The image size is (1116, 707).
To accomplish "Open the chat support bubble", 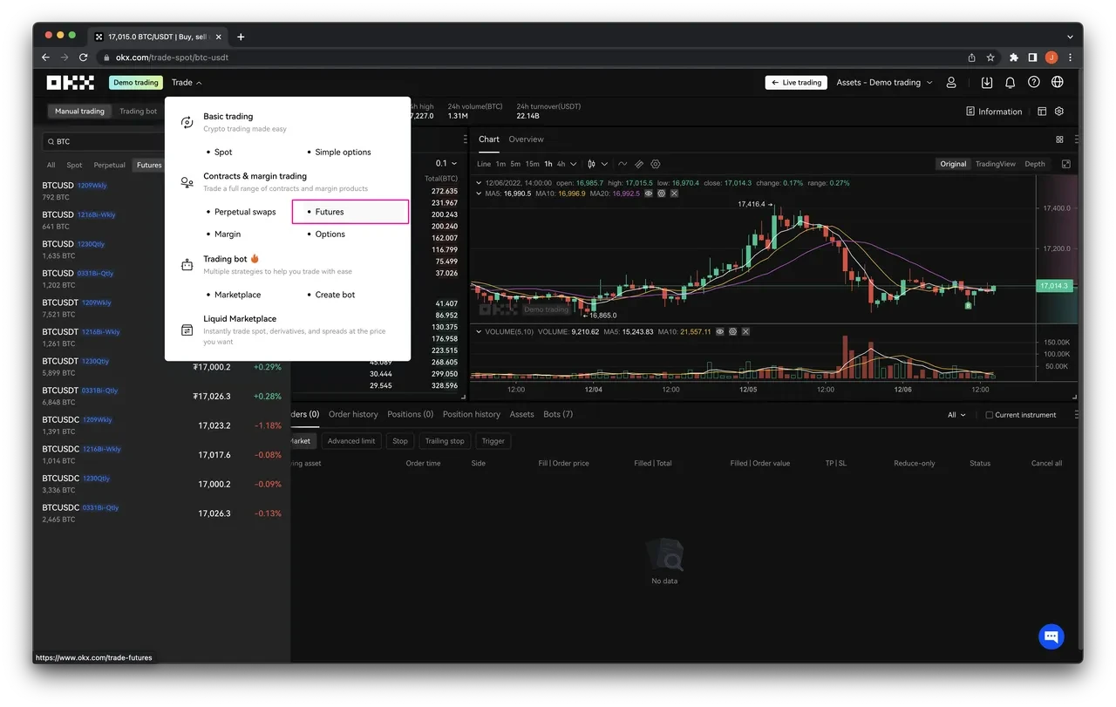I will coord(1051,636).
